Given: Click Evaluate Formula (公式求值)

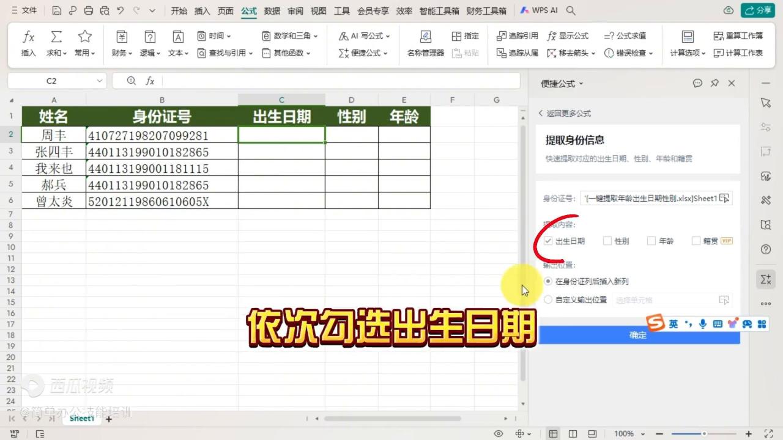Looking at the screenshot, I should click(x=625, y=36).
